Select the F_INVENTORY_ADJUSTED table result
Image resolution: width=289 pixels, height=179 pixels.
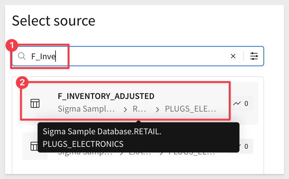138,103
